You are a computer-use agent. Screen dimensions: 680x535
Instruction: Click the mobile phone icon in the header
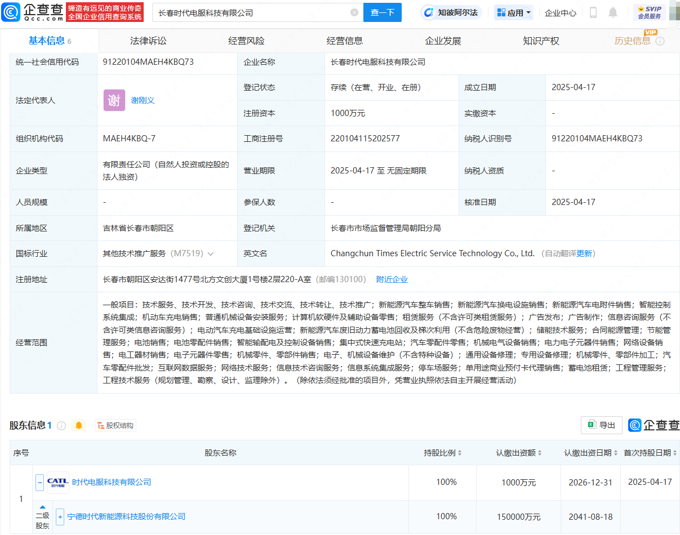593,12
